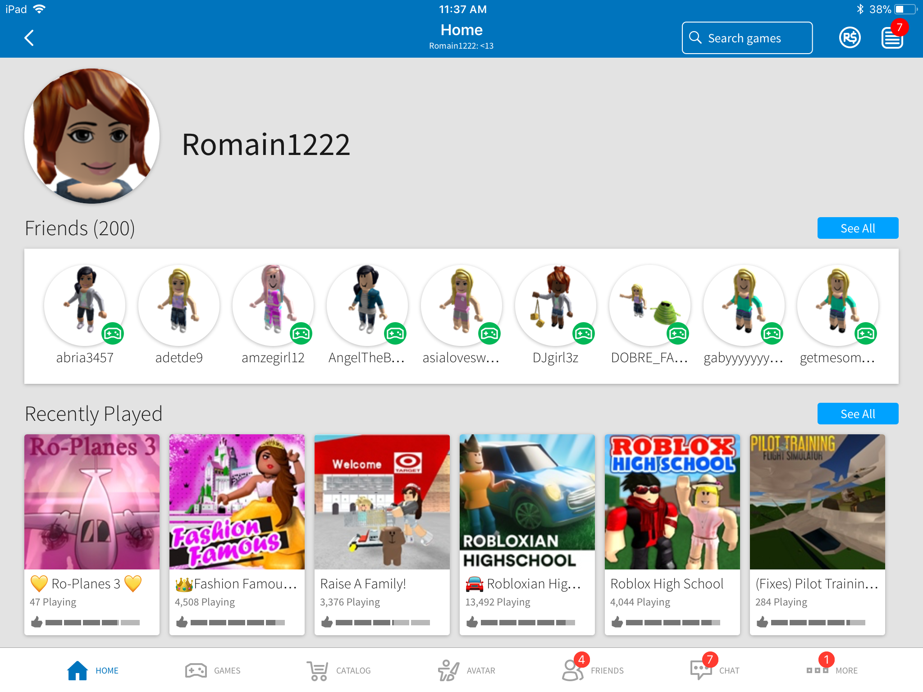Image resolution: width=923 pixels, height=692 pixels.
Task: Tap the Catalog shopping cart icon
Action: (318, 670)
